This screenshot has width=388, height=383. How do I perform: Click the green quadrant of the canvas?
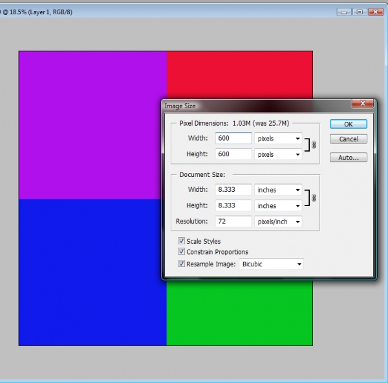[x=239, y=313]
